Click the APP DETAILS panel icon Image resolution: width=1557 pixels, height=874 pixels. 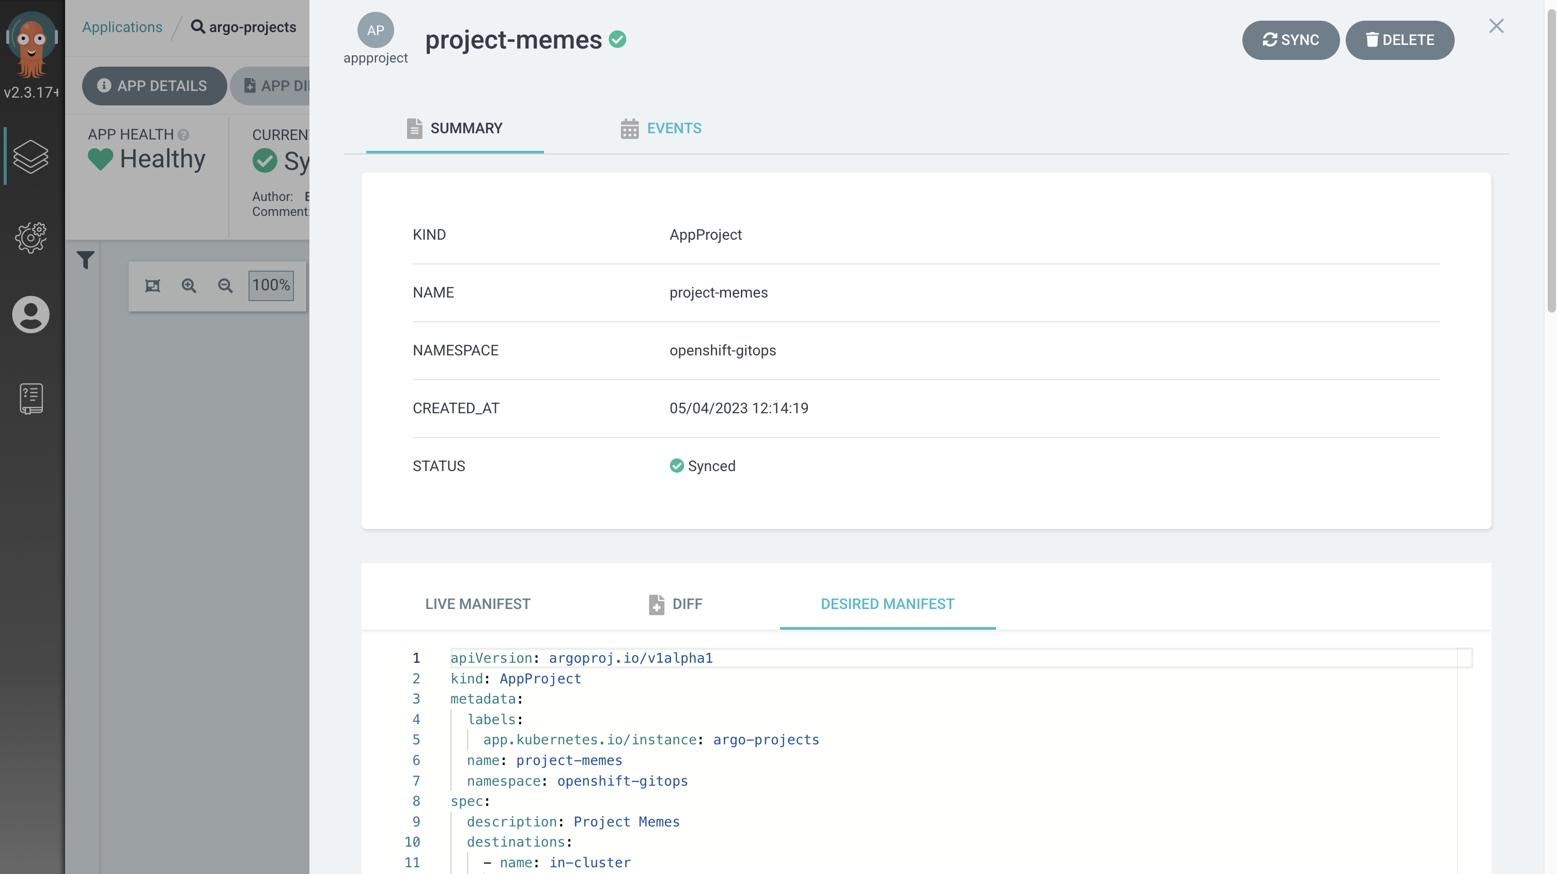click(x=104, y=86)
